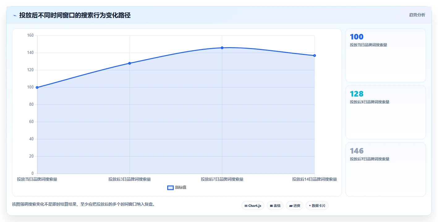Click the chart point at 投放后3日品牌词搜索量
The image size is (438, 222).
pos(130,63)
